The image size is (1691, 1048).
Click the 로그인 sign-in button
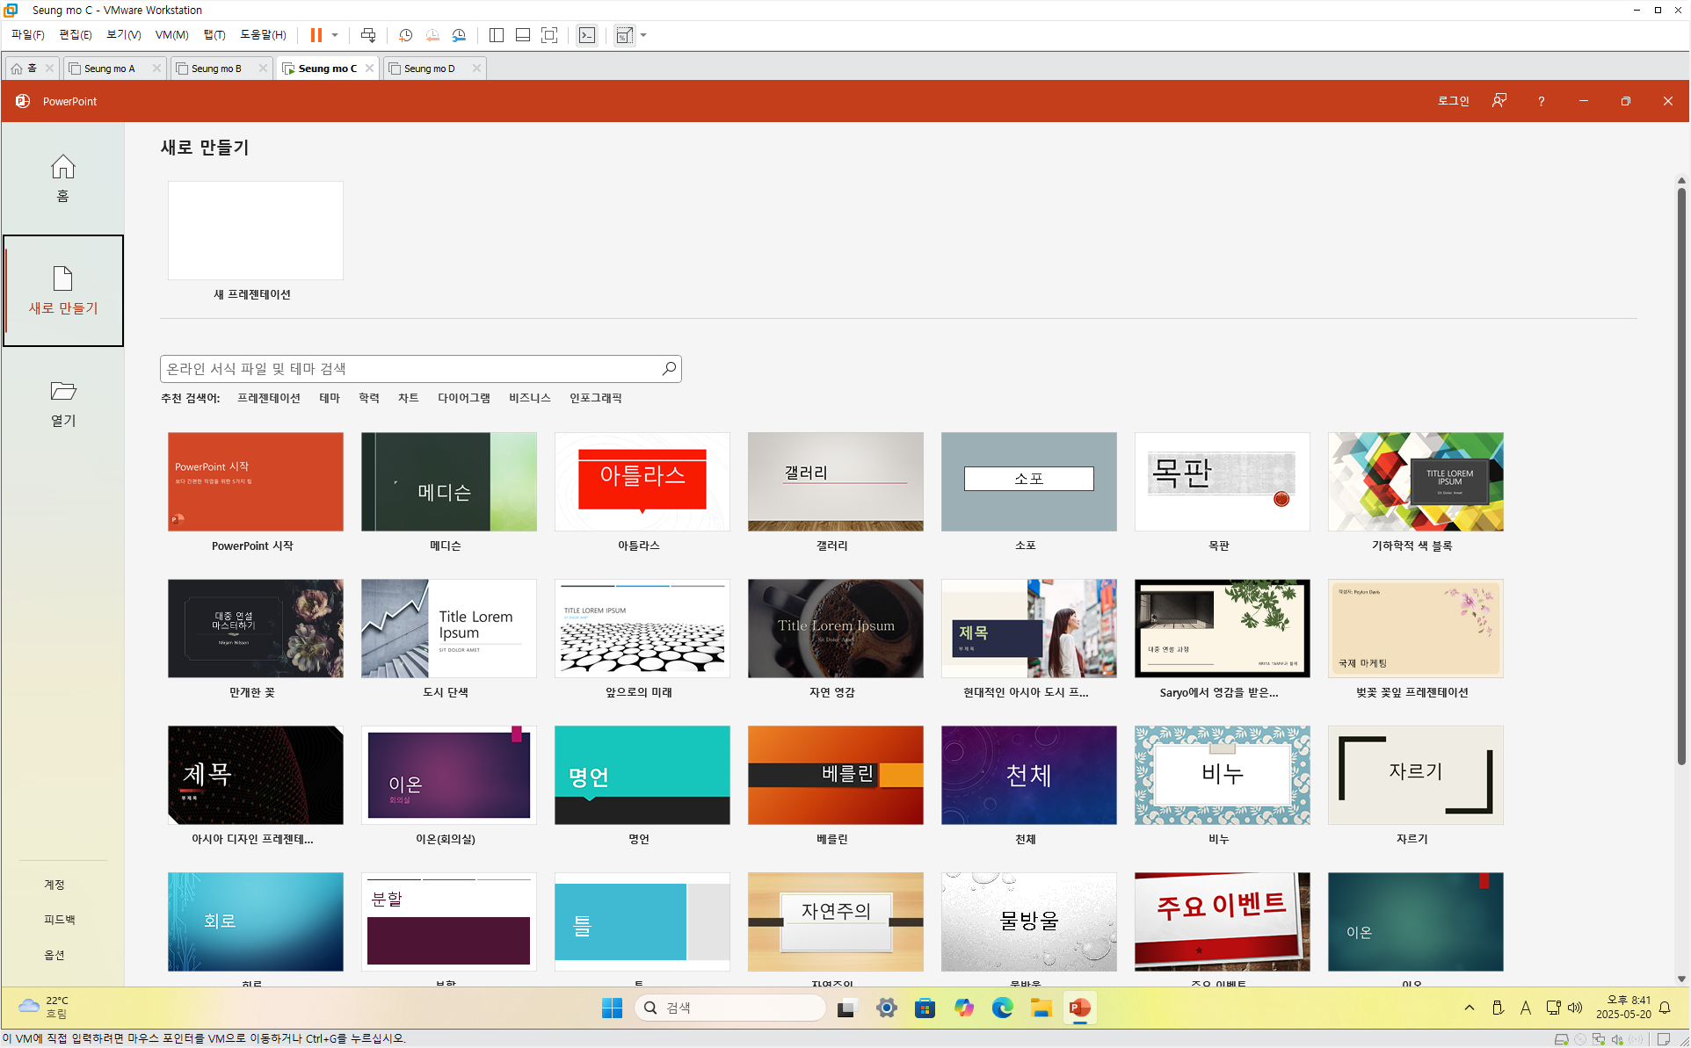coord(1453,101)
